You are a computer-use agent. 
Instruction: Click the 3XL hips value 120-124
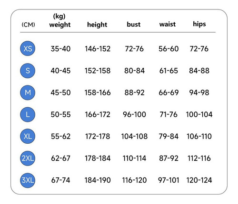coord(199,180)
